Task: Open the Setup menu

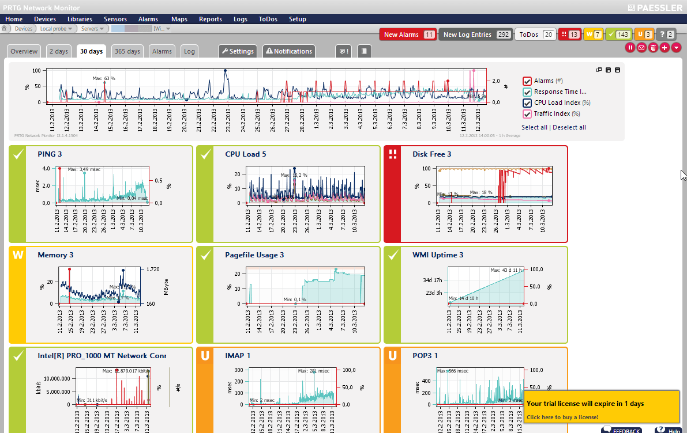Action: click(298, 19)
